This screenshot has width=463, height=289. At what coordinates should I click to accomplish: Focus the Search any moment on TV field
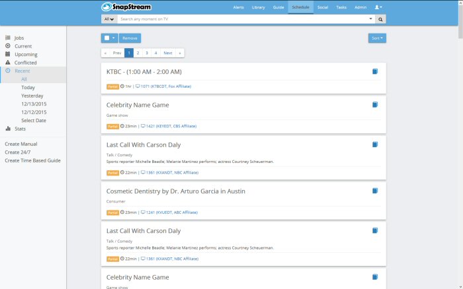click(x=243, y=19)
